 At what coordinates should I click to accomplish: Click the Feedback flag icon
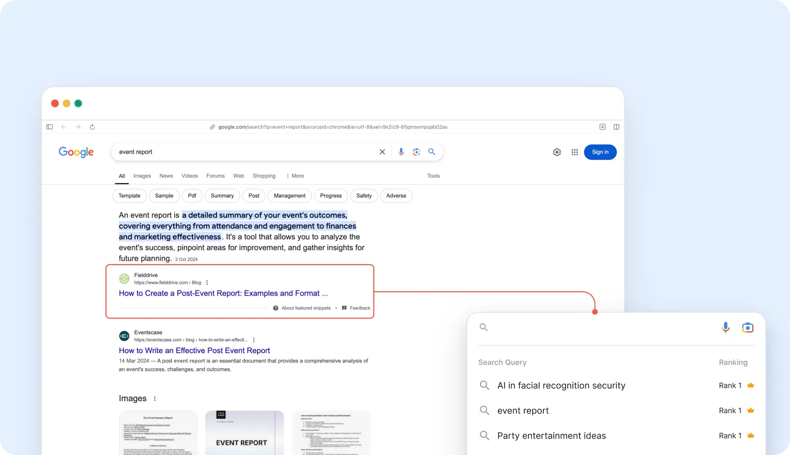(x=344, y=308)
